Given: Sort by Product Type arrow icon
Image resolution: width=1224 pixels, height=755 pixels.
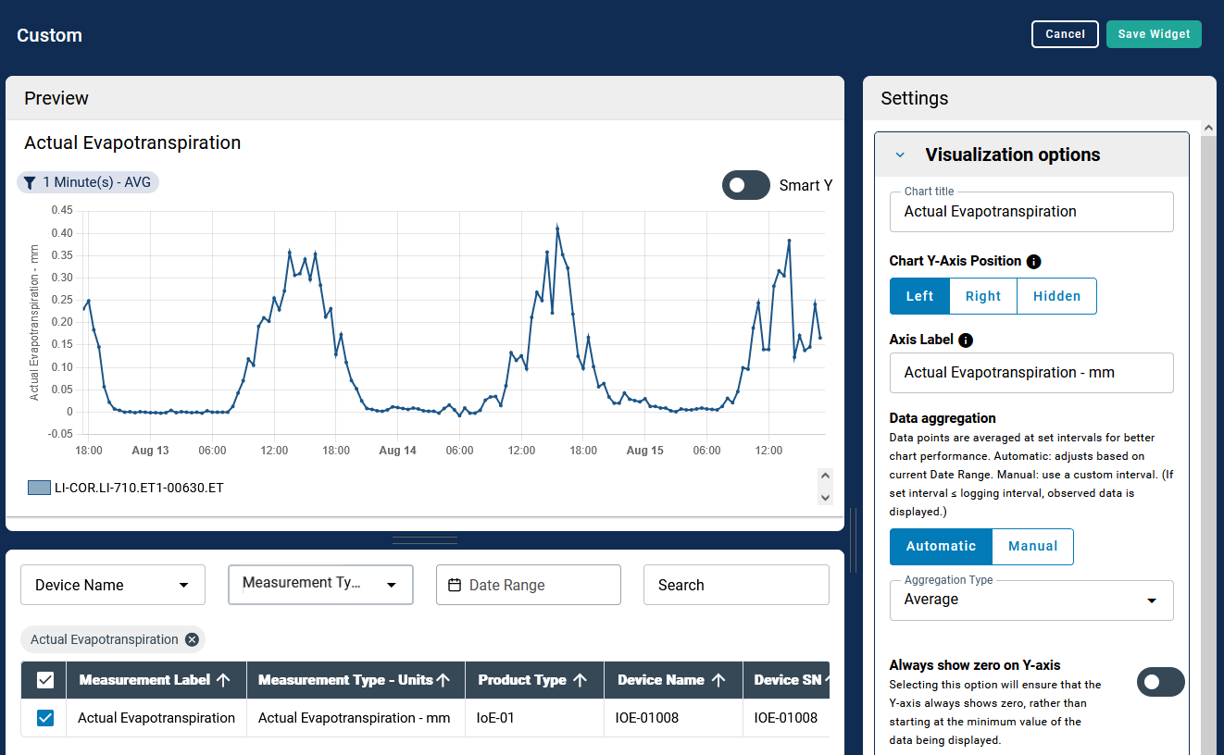Looking at the screenshot, I should click(581, 680).
